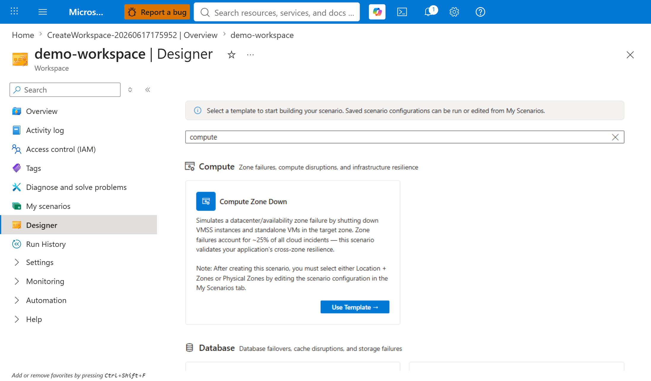This screenshot has height=381, width=651.
Task: Open CreateWorkspace Overview breadcrumb
Action: pos(132,35)
